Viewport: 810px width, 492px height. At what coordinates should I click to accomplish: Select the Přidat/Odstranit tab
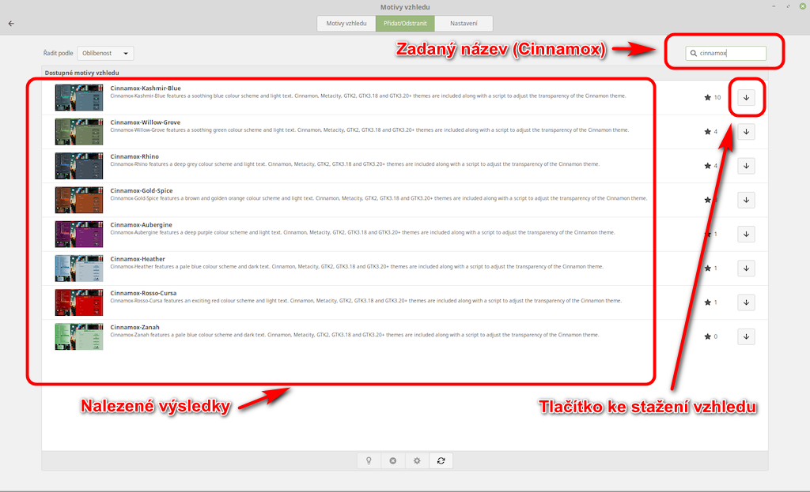click(x=405, y=23)
